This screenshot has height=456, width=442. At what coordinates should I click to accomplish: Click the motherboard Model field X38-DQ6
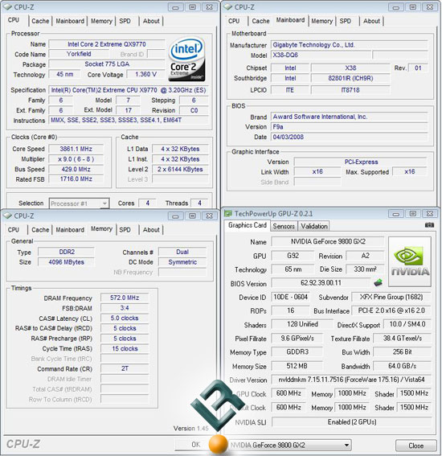pyautogui.click(x=321, y=55)
